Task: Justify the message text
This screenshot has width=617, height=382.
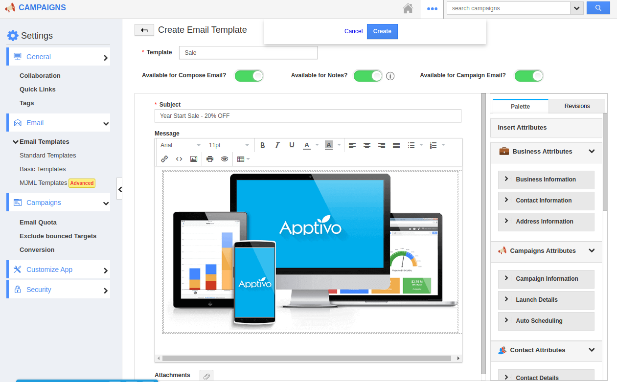Action: point(396,145)
